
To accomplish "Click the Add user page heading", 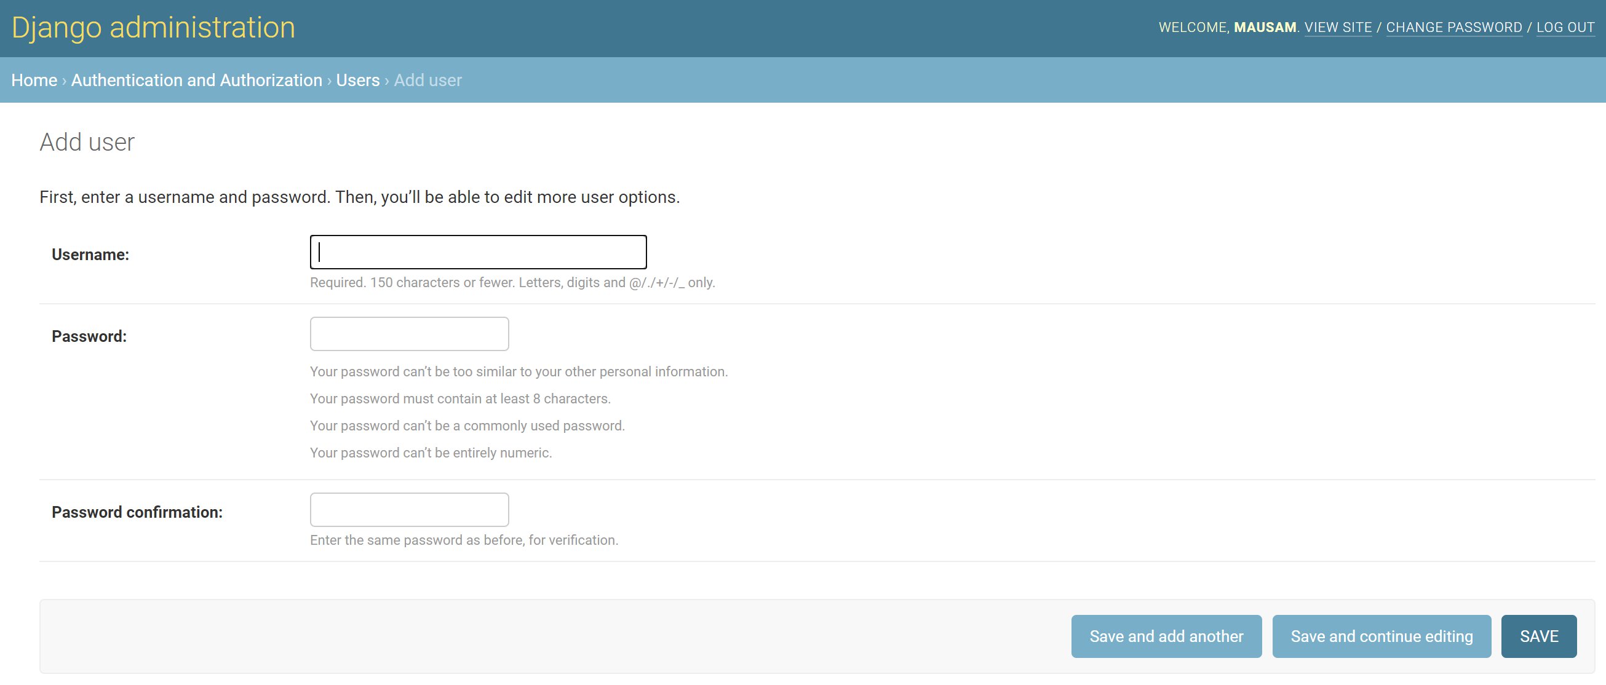I will click(x=87, y=142).
